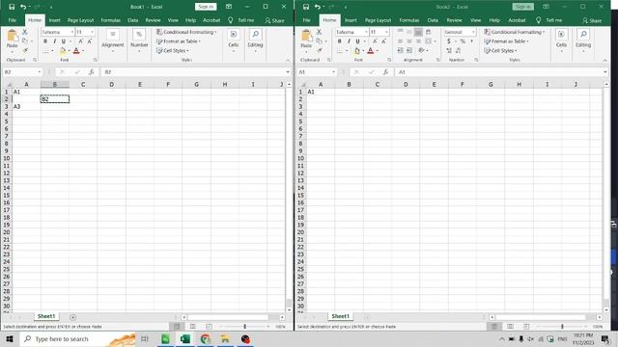Apply currency dollar format in Book2
This screenshot has width=618, height=347.
pos(448,41)
